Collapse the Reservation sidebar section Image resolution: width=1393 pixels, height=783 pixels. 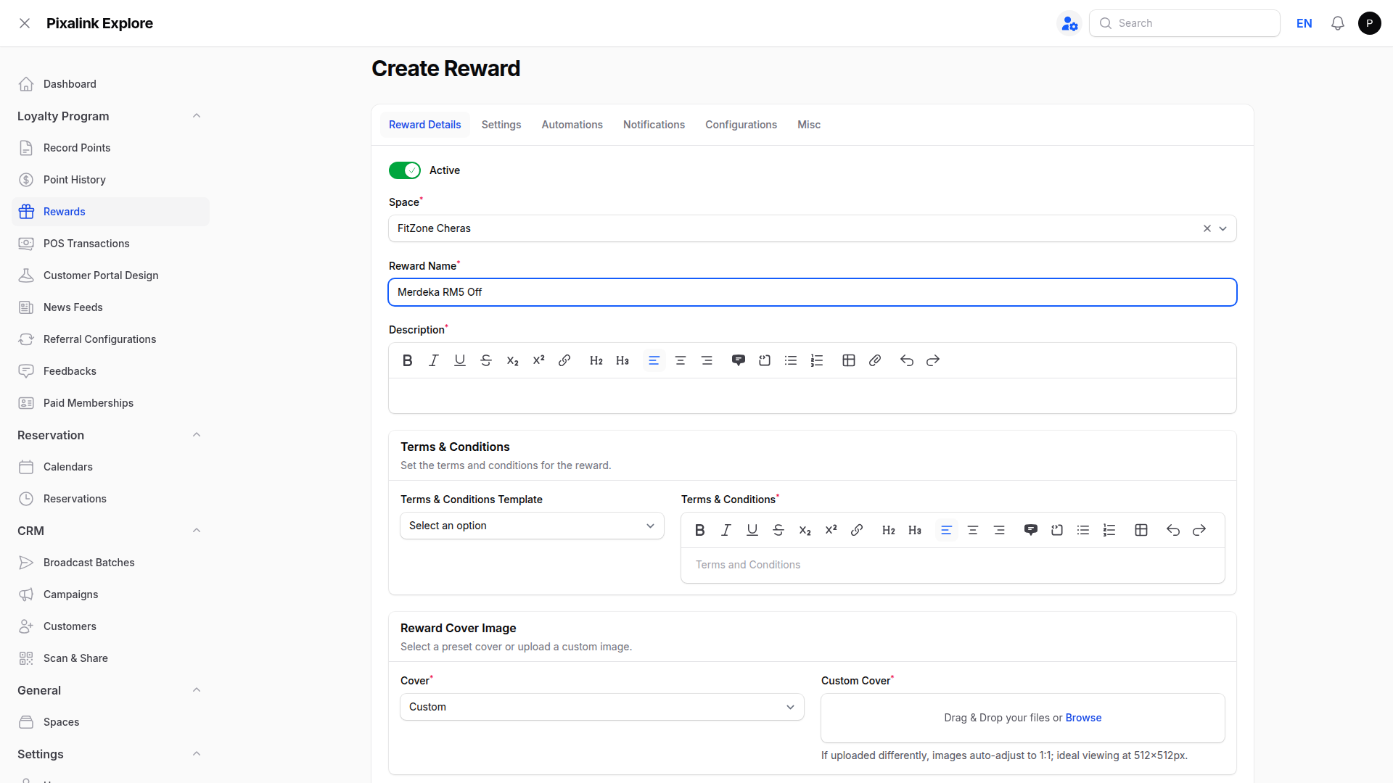point(197,435)
